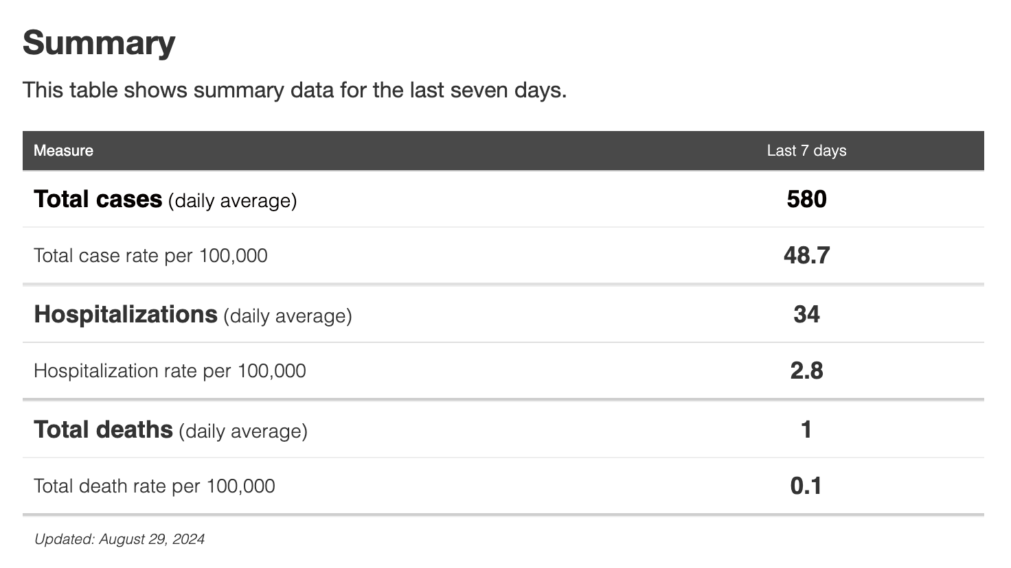
Task: Select Total case rate per 100,000 label
Action: [150, 256]
